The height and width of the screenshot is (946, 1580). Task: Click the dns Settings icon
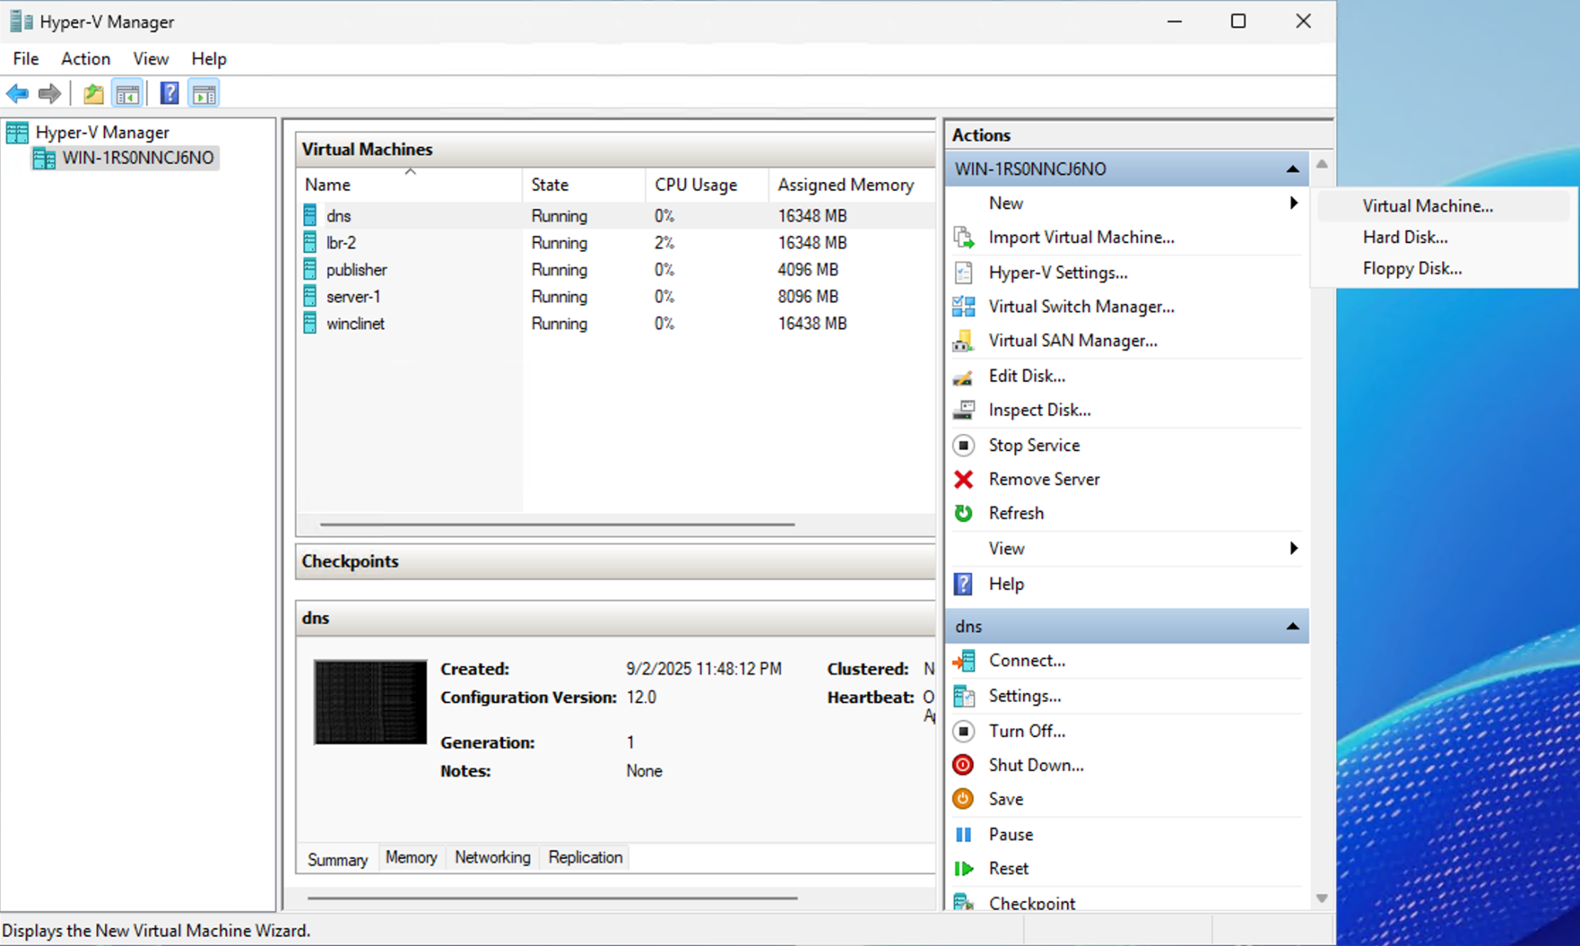click(x=964, y=696)
